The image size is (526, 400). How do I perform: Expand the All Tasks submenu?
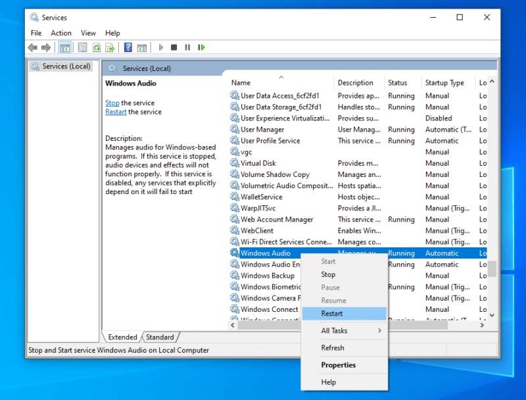point(344,330)
